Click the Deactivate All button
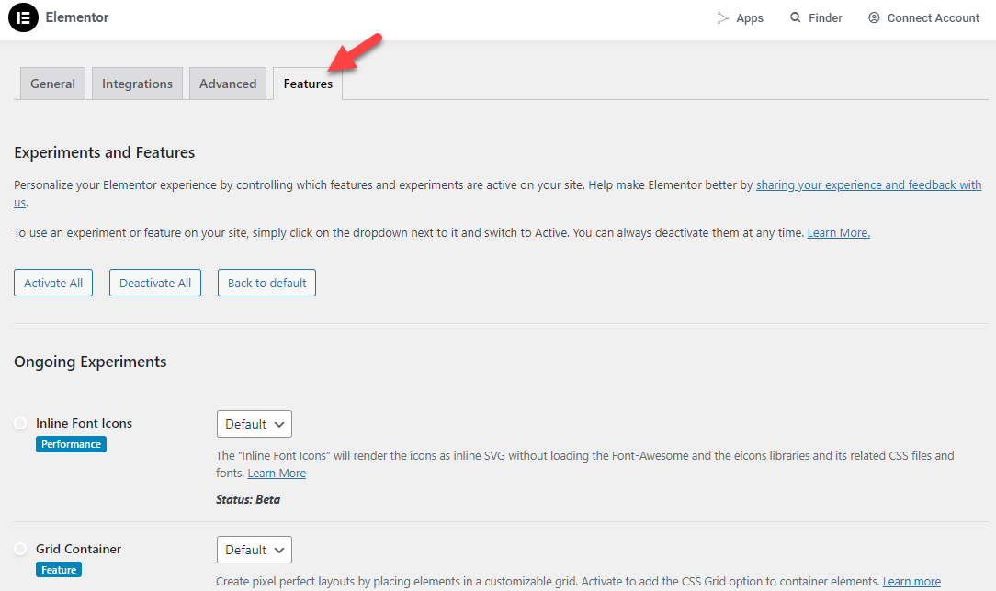The width and height of the screenshot is (996, 591). pos(155,283)
